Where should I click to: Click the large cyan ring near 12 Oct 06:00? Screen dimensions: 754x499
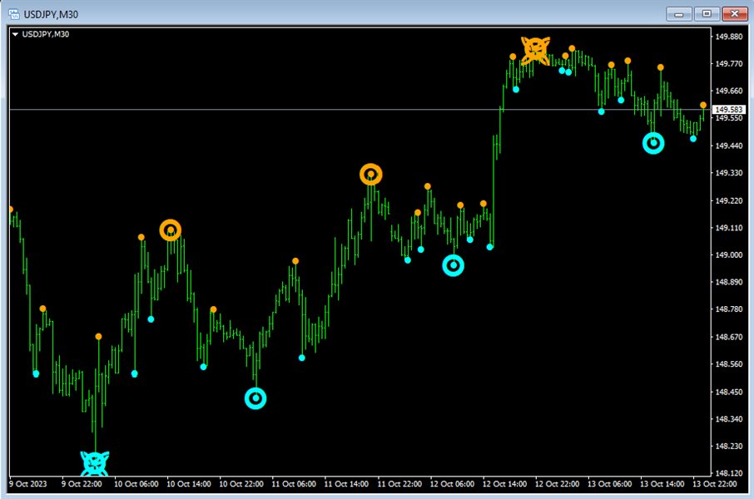[453, 265]
